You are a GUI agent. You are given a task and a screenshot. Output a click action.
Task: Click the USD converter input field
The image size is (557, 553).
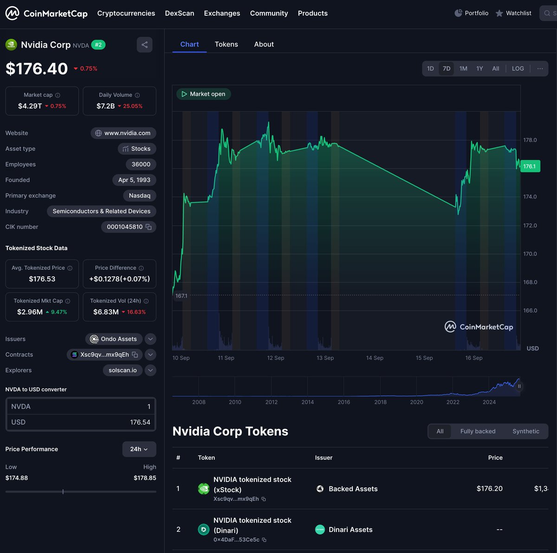[81, 422]
